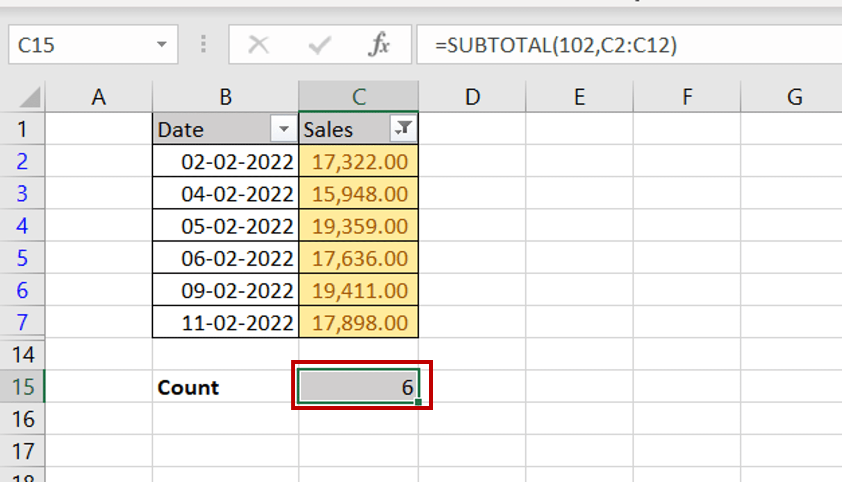Select column D header

click(473, 96)
